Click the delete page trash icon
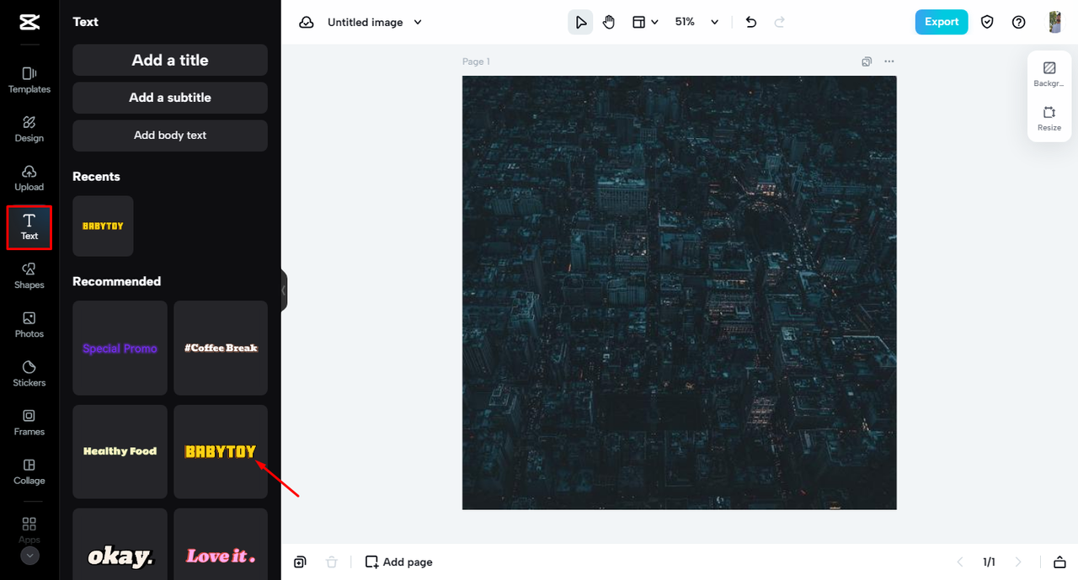 [332, 561]
